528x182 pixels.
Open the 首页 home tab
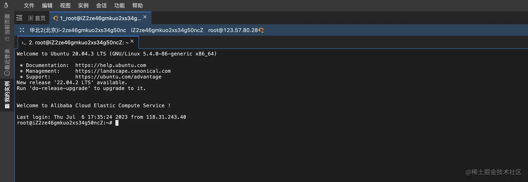tap(37, 18)
